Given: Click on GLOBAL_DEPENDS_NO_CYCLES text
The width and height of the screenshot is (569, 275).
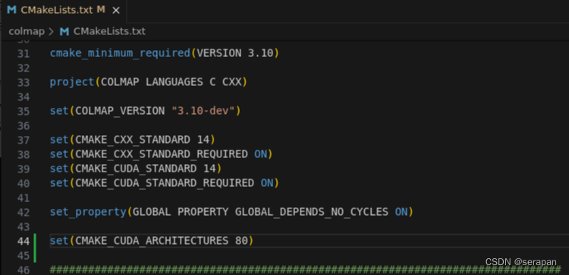Looking at the screenshot, I should (312, 212).
